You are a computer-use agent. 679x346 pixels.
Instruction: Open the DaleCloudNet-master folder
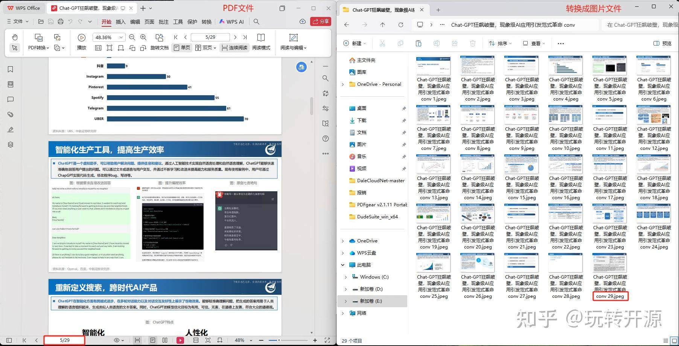point(377,180)
